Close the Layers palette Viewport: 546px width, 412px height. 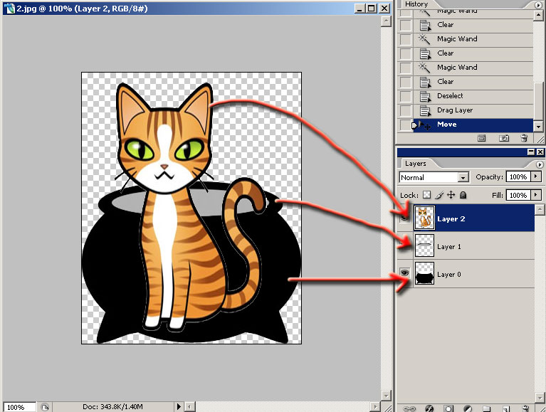tap(540, 152)
